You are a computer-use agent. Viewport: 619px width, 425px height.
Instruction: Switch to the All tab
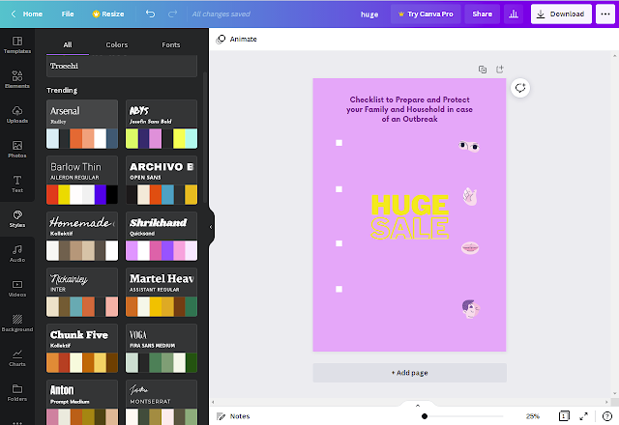click(x=68, y=45)
